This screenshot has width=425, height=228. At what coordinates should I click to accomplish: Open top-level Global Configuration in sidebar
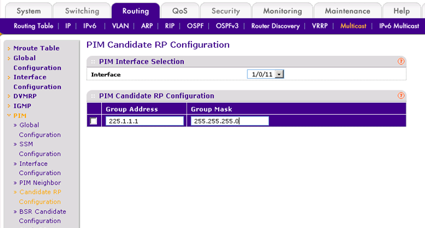(37, 63)
